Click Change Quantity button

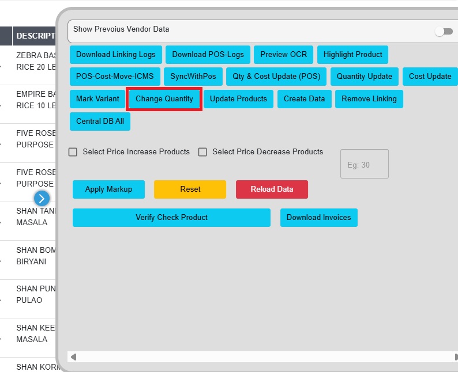[x=164, y=99]
